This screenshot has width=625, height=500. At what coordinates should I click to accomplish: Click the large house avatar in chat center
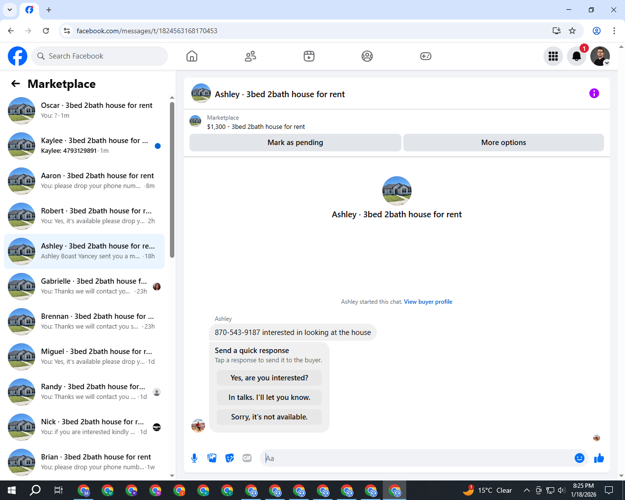click(x=396, y=191)
